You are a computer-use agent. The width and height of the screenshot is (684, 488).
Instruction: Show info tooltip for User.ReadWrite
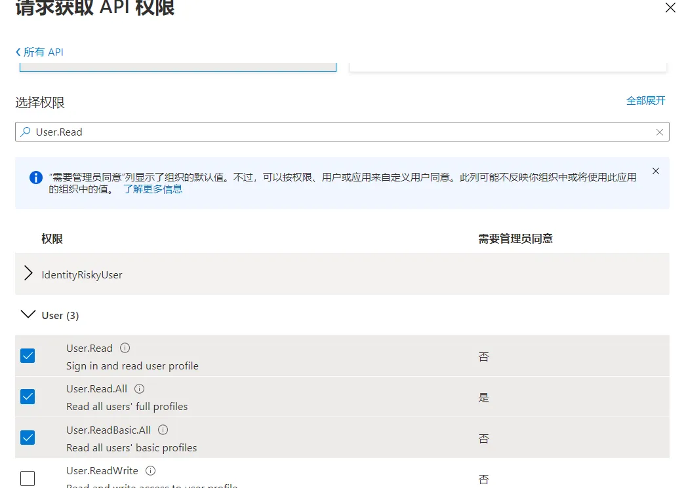point(150,470)
